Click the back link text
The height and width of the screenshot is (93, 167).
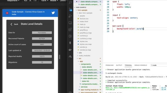pos(16,24)
